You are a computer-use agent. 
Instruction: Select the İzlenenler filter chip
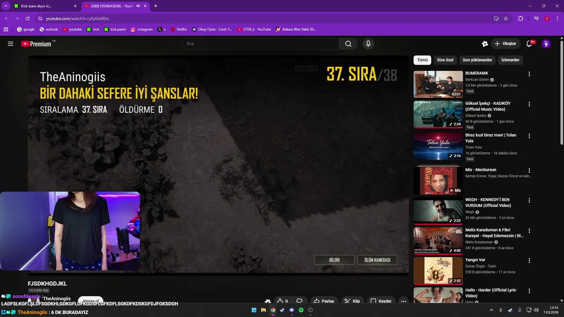(x=510, y=60)
